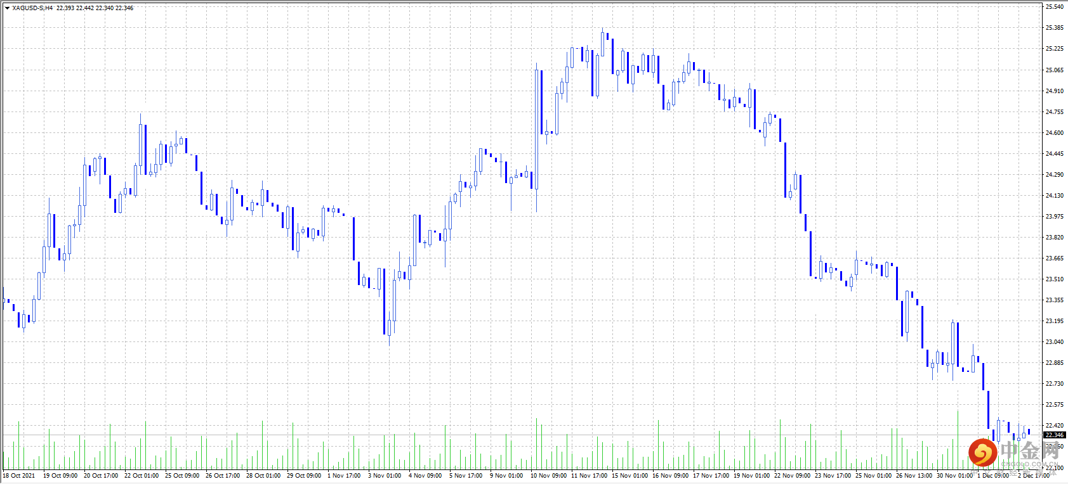The height and width of the screenshot is (484, 1068).
Task: Click the 23.510 price axis label
Action: coord(1054,279)
